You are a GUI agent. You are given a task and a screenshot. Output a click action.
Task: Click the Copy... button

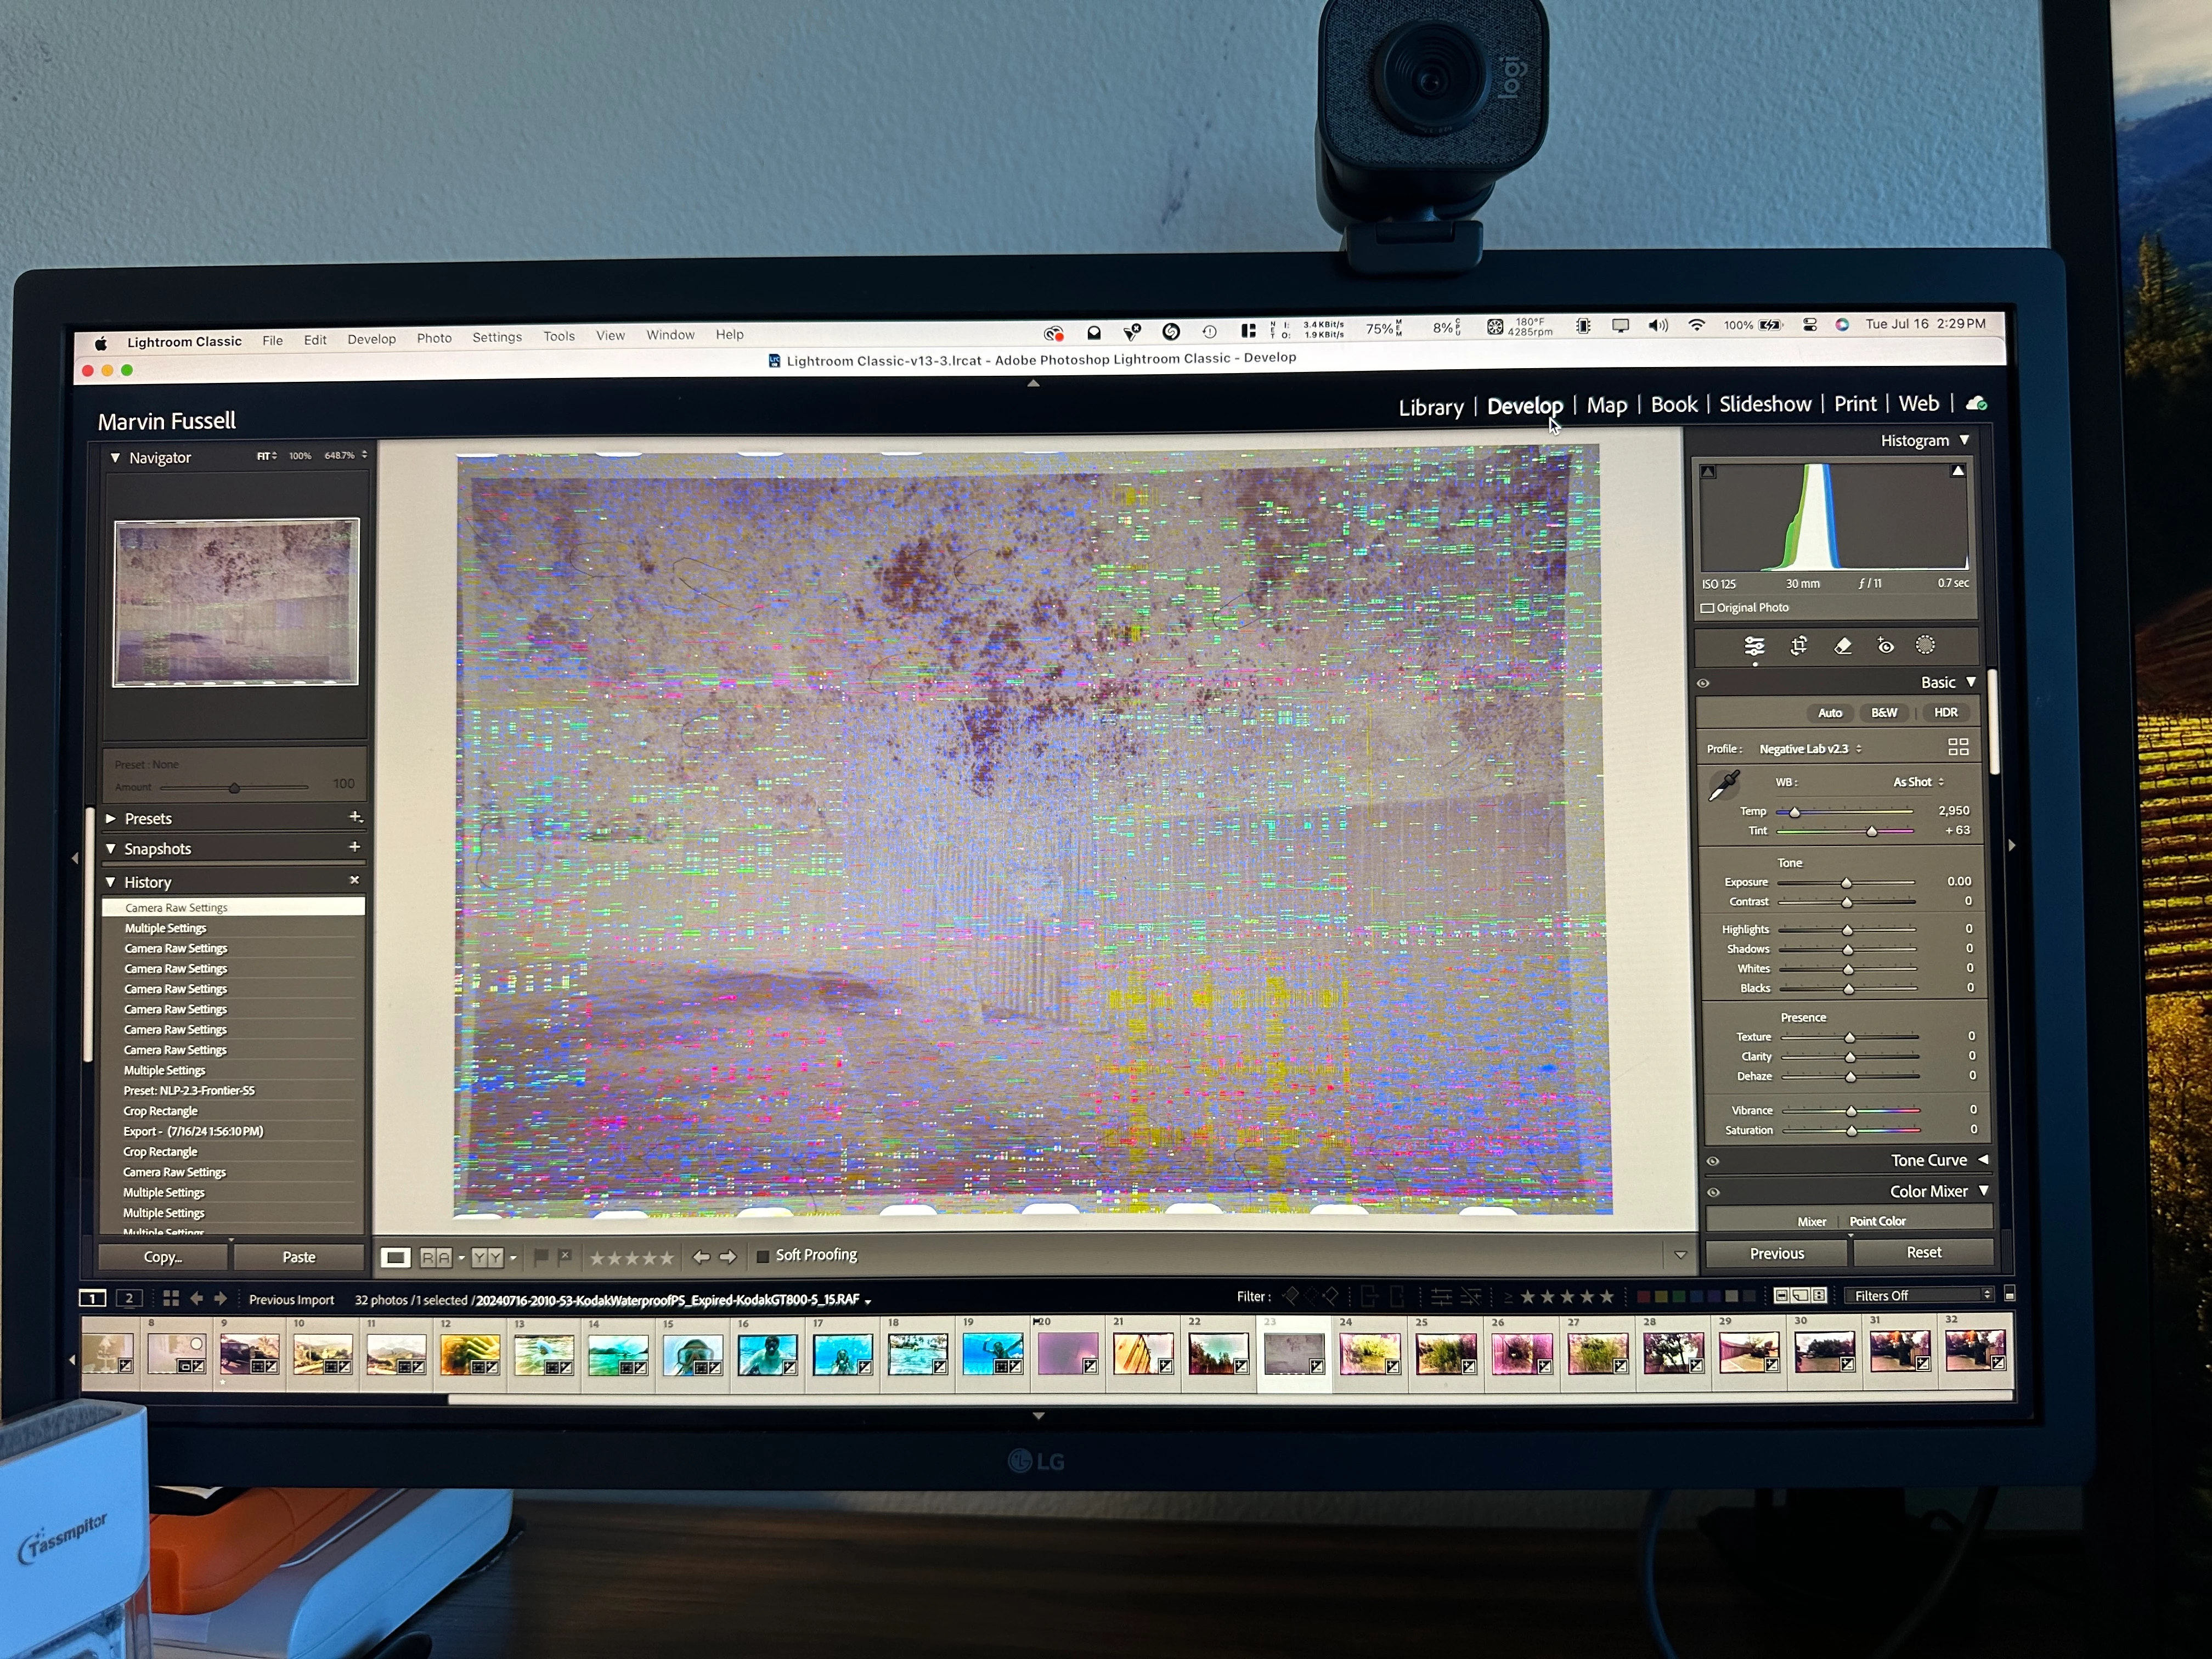click(163, 1257)
